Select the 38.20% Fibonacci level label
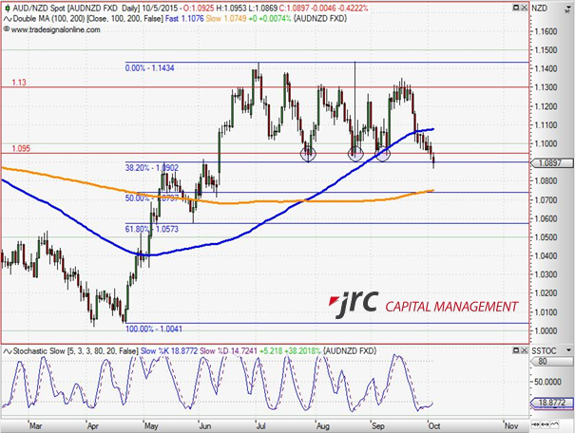This screenshot has height=433, width=575. 153,167
